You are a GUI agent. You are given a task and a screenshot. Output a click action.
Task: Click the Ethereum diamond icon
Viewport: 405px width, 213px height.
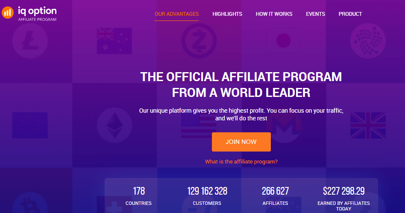coord(114,125)
